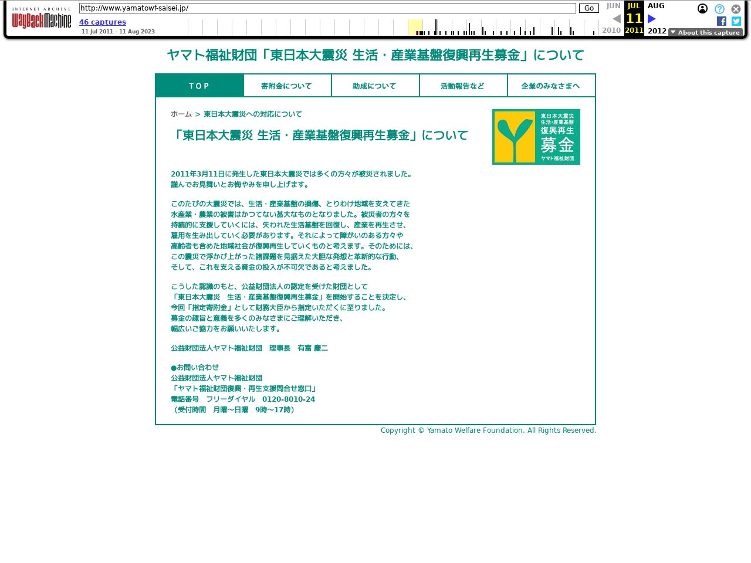The image size is (751, 563).
Task: Expand the About this capture panel
Action: tap(705, 32)
